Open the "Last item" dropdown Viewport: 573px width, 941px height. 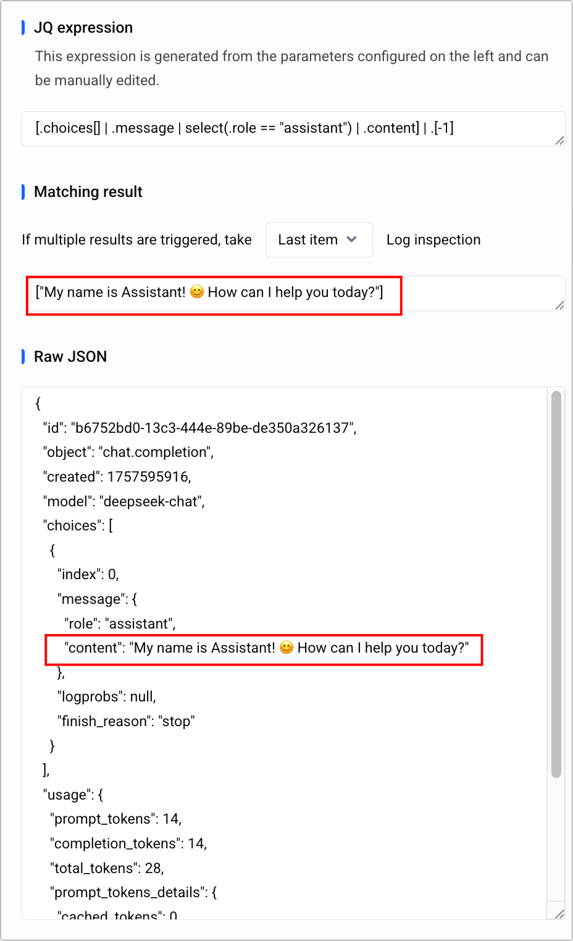(319, 240)
